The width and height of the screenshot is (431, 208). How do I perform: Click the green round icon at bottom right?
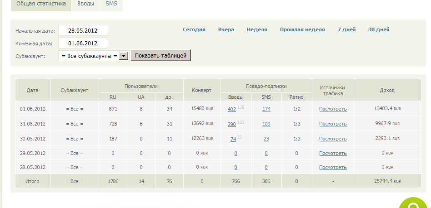pyautogui.click(x=415, y=203)
